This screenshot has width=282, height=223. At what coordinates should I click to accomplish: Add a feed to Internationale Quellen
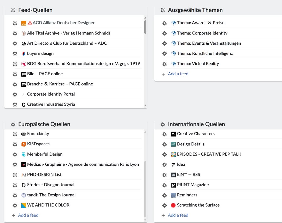[178, 215]
